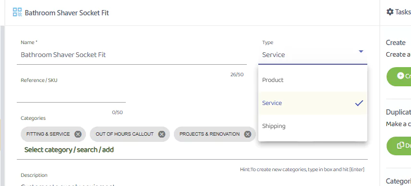Click the duplicate copy icon button

pos(400,145)
